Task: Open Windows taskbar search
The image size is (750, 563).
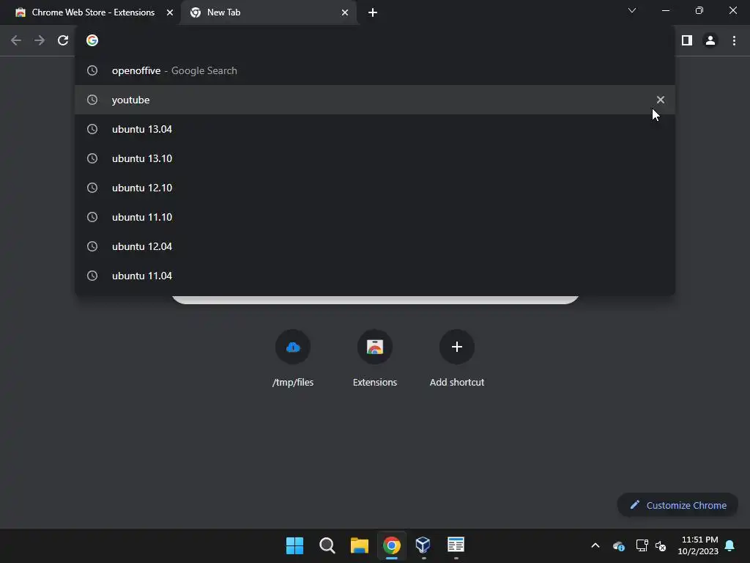Action: 327,545
